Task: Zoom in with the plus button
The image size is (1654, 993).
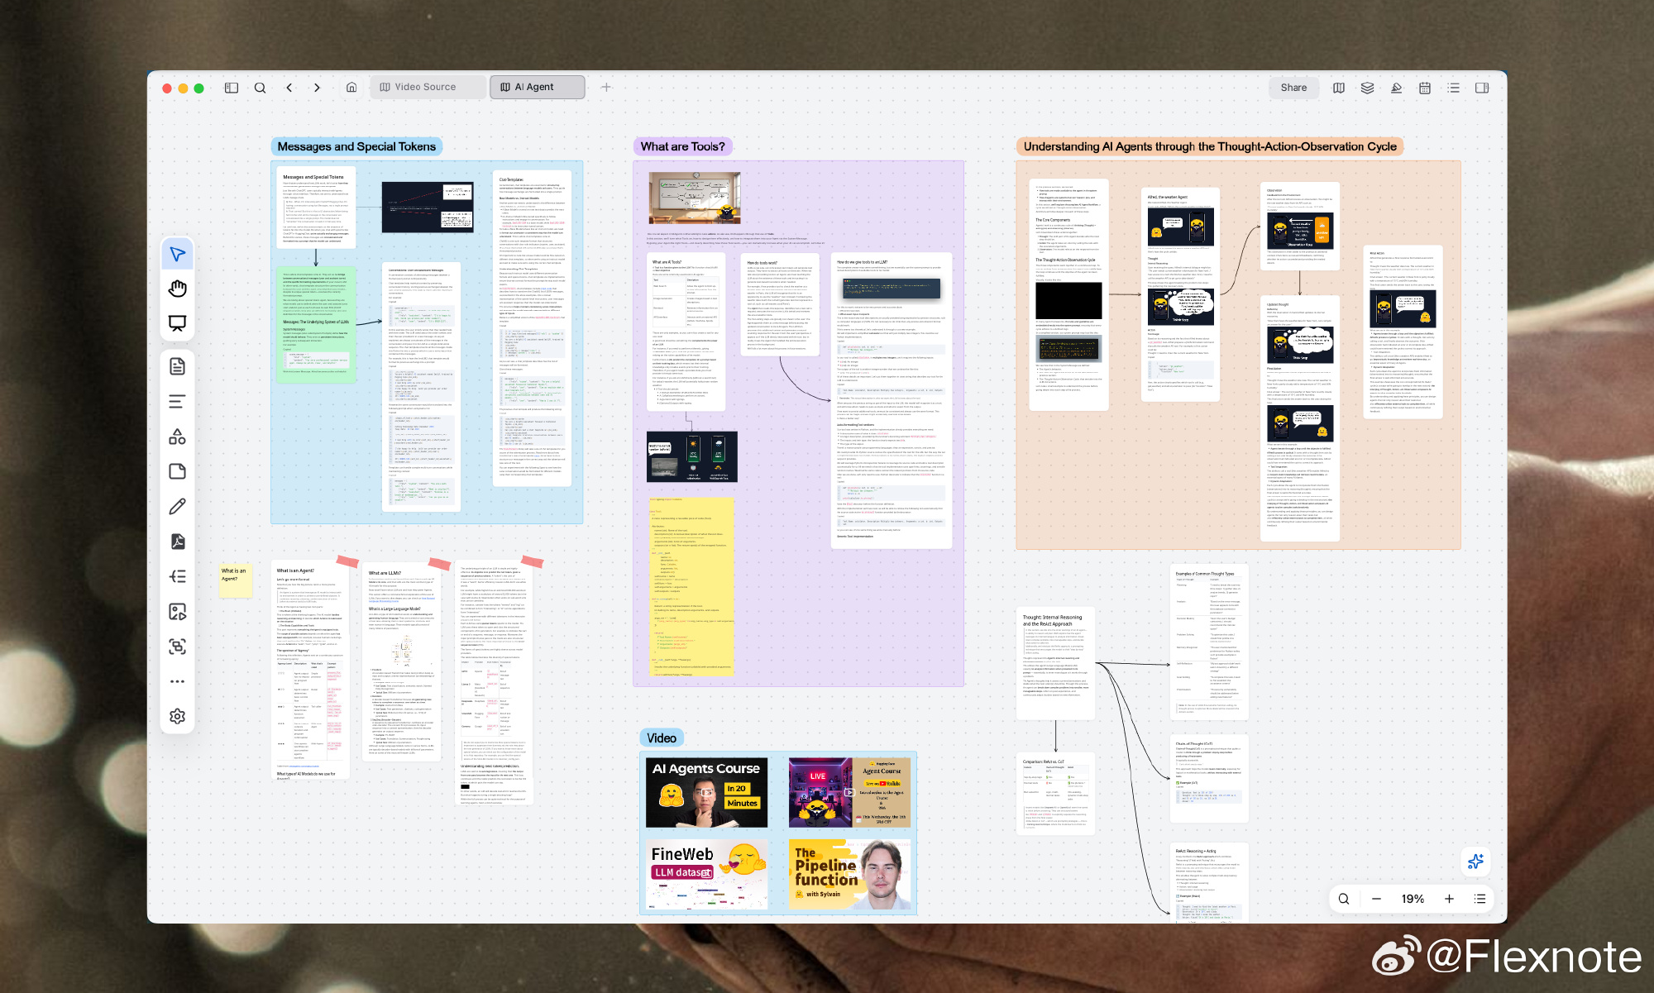Action: (x=1449, y=899)
